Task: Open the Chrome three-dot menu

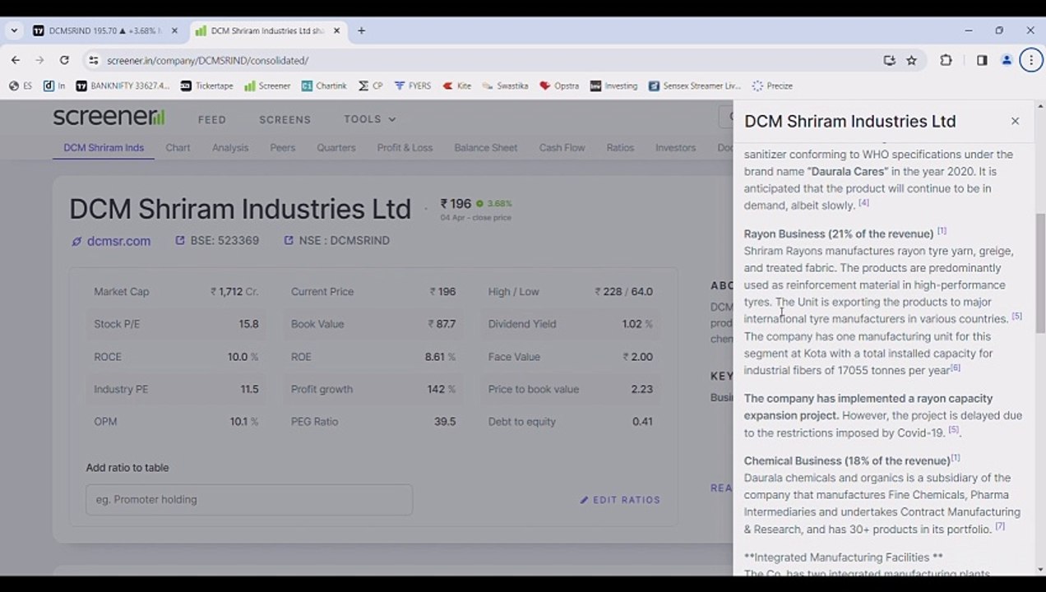Action: click(1031, 60)
